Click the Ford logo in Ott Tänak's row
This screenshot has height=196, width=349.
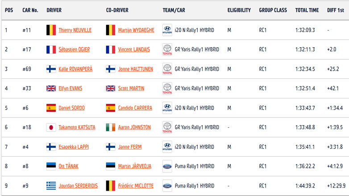click(167, 166)
